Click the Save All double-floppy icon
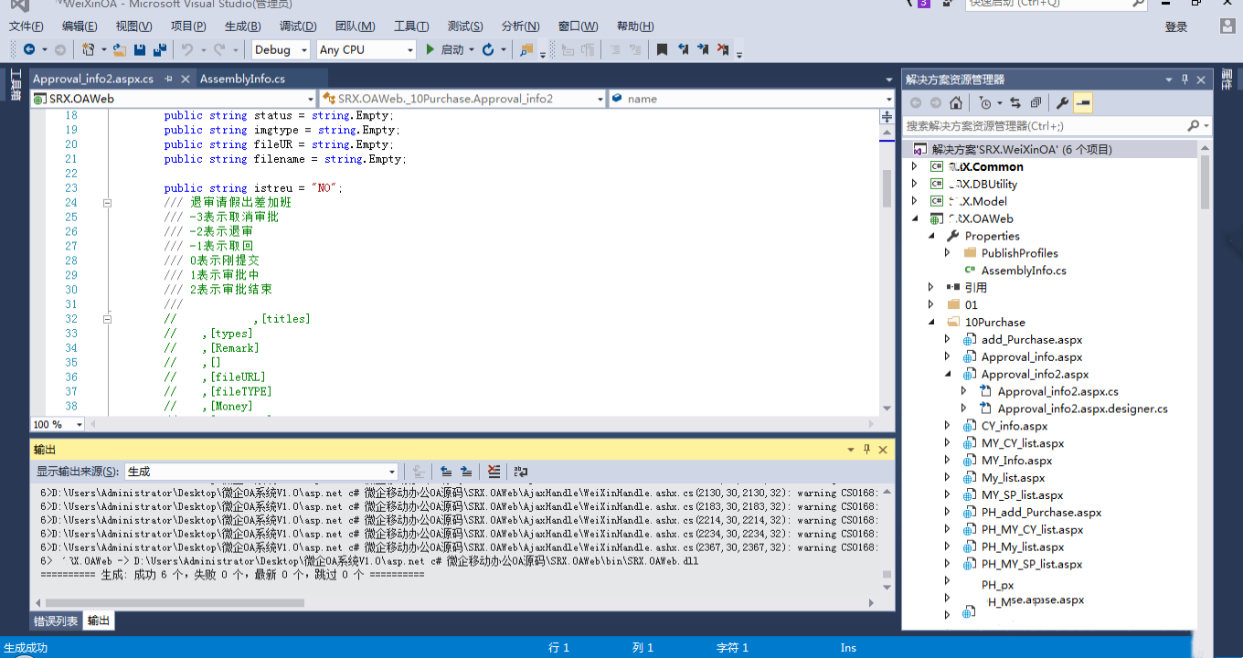 [160, 49]
